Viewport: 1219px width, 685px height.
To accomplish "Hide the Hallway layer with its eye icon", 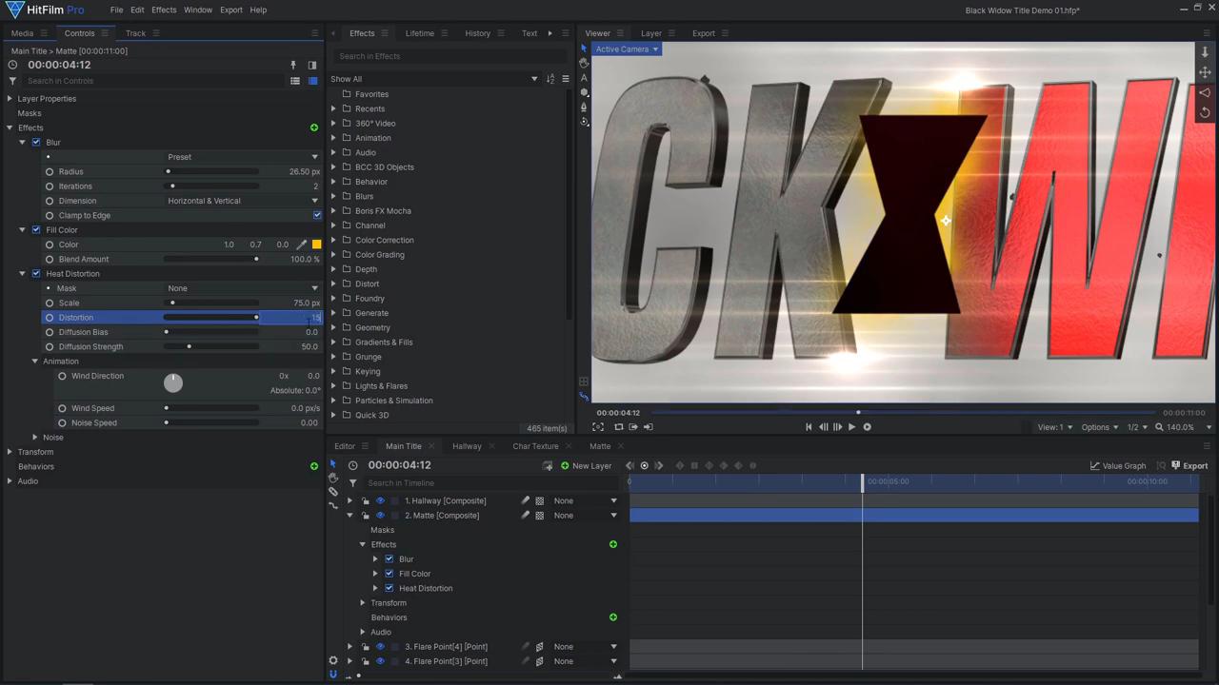I will click(380, 500).
